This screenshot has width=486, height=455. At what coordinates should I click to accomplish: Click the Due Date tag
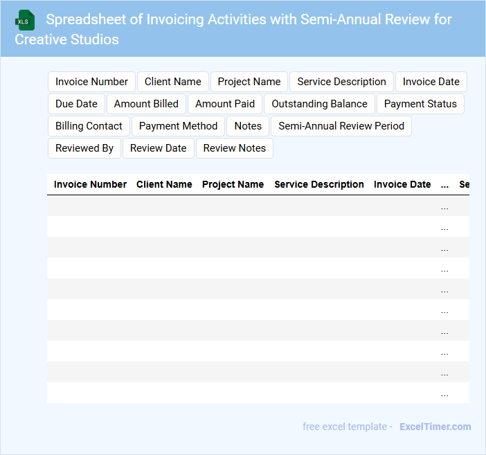coord(76,104)
